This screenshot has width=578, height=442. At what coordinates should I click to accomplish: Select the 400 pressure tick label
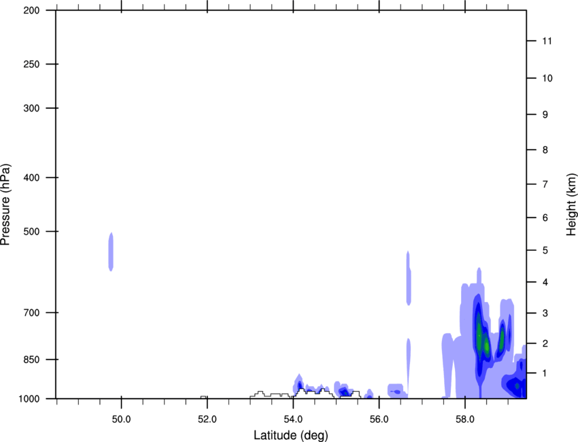click(31, 177)
